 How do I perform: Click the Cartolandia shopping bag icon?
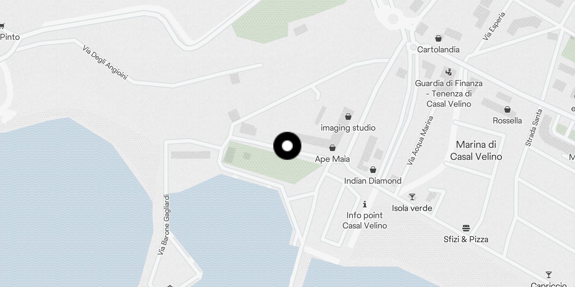tap(438, 38)
